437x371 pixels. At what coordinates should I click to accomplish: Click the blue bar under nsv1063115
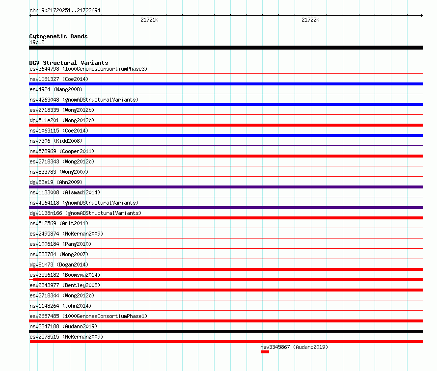tap(226, 135)
